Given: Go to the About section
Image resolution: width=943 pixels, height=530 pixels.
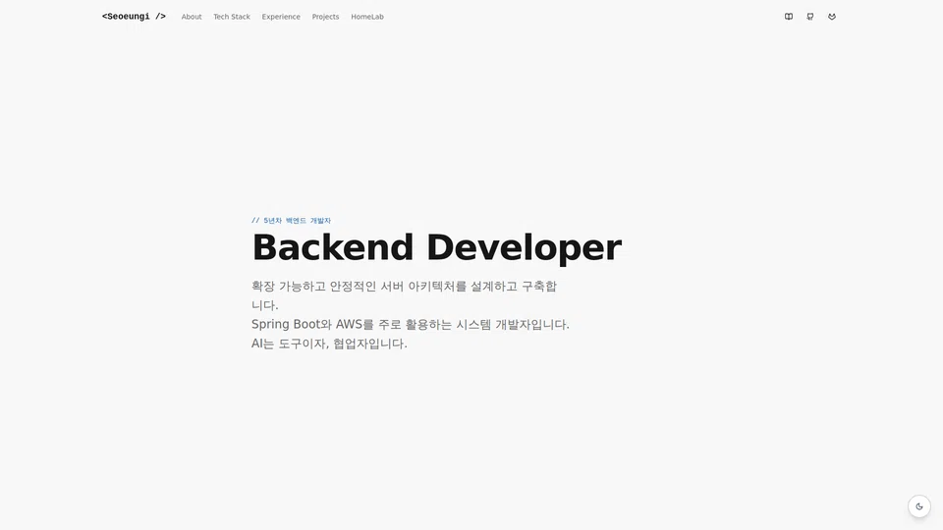Looking at the screenshot, I should 192,17.
